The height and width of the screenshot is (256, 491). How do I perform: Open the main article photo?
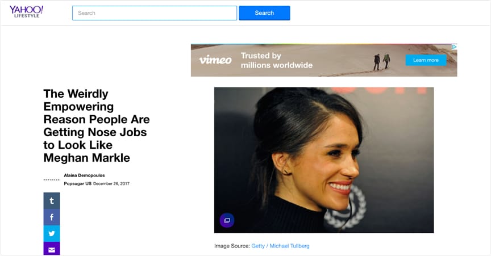[324, 160]
